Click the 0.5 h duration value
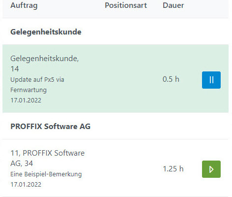The height and width of the screenshot is (197, 232). point(171,79)
